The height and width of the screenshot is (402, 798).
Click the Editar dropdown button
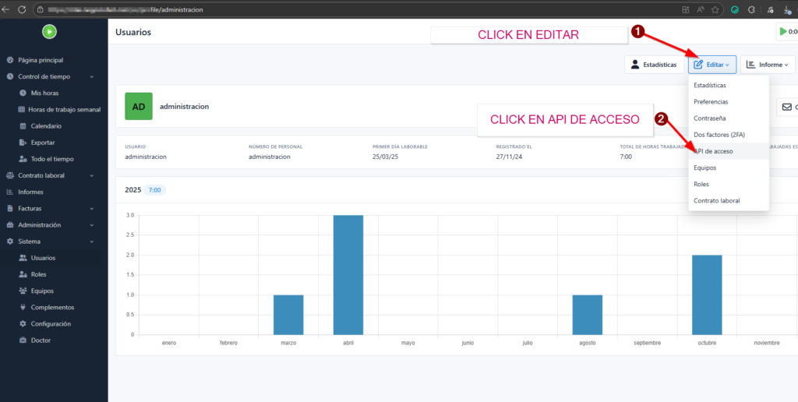[711, 65]
